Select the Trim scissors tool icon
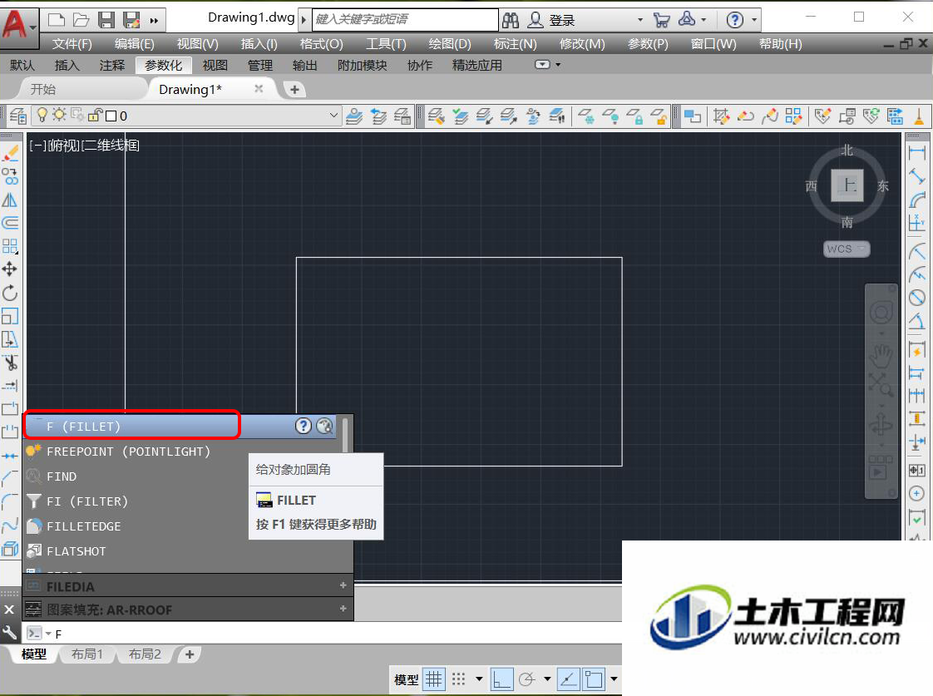 click(10, 363)
